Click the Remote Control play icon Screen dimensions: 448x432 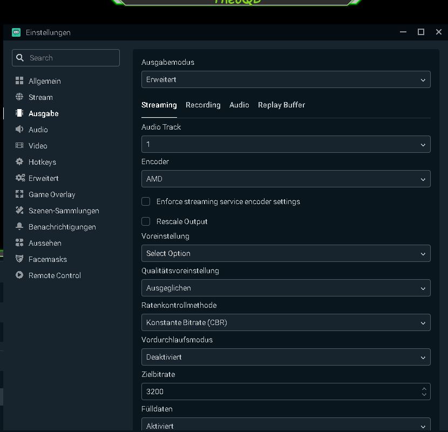tap(19, 275)
